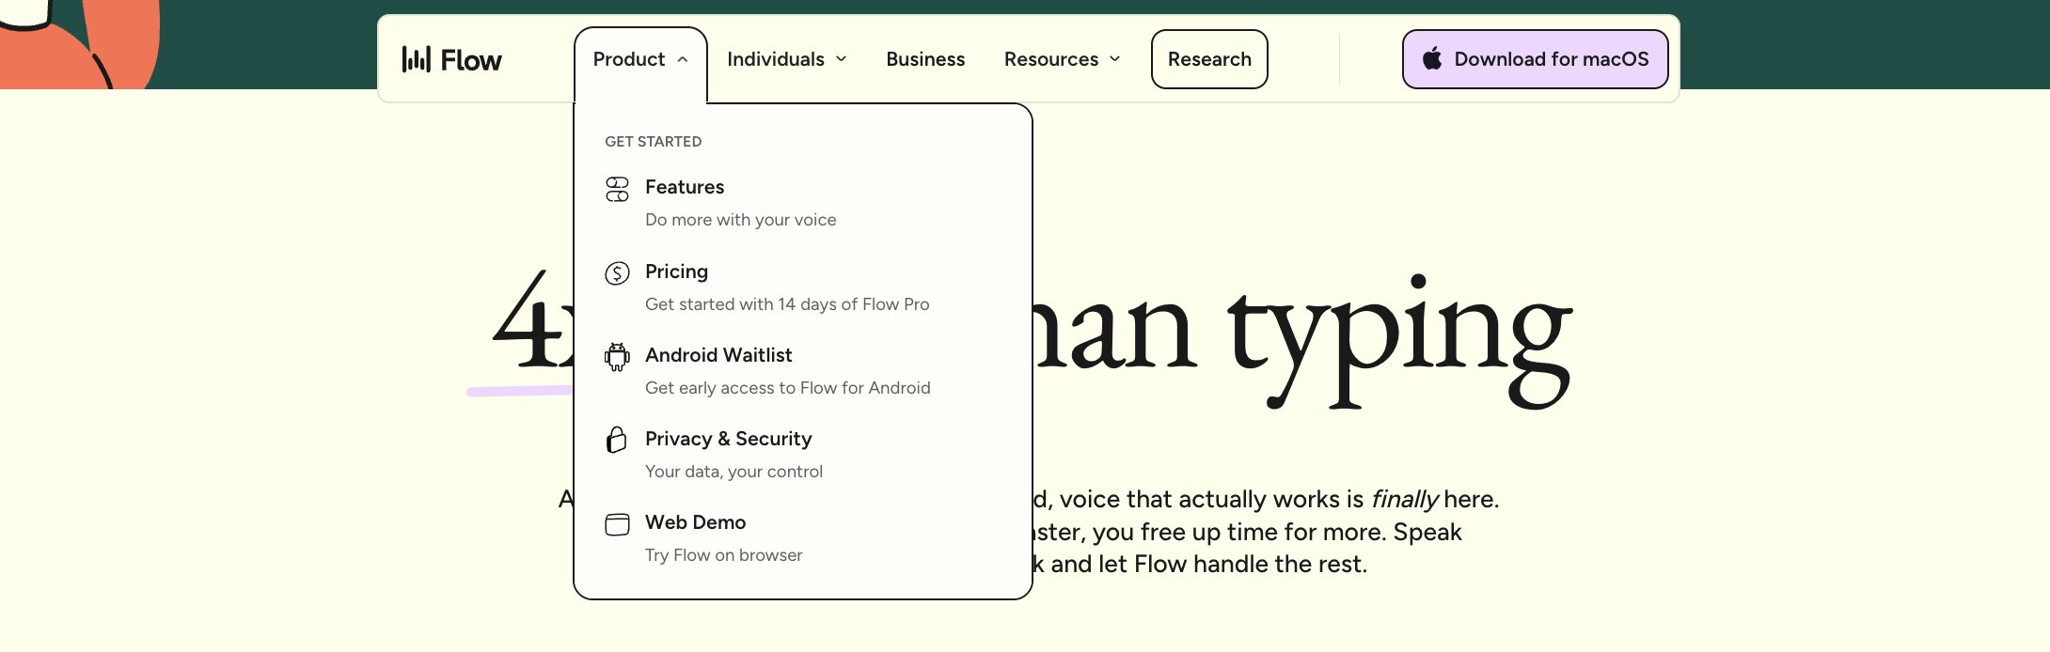The image size is (2050, 652).
Task: Select Privacy & Security menu entry
Action: pyautogui.click(x=802, y=455)
